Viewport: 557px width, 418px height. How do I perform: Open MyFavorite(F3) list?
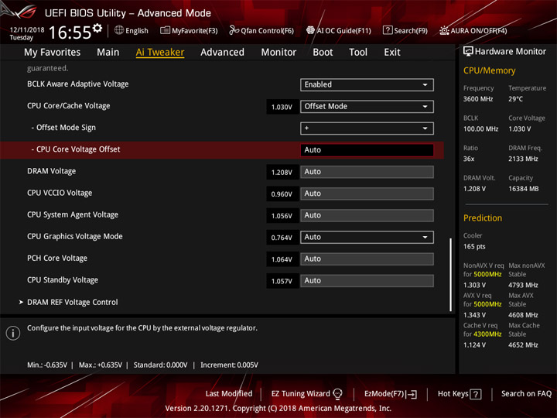click(189, 30)
